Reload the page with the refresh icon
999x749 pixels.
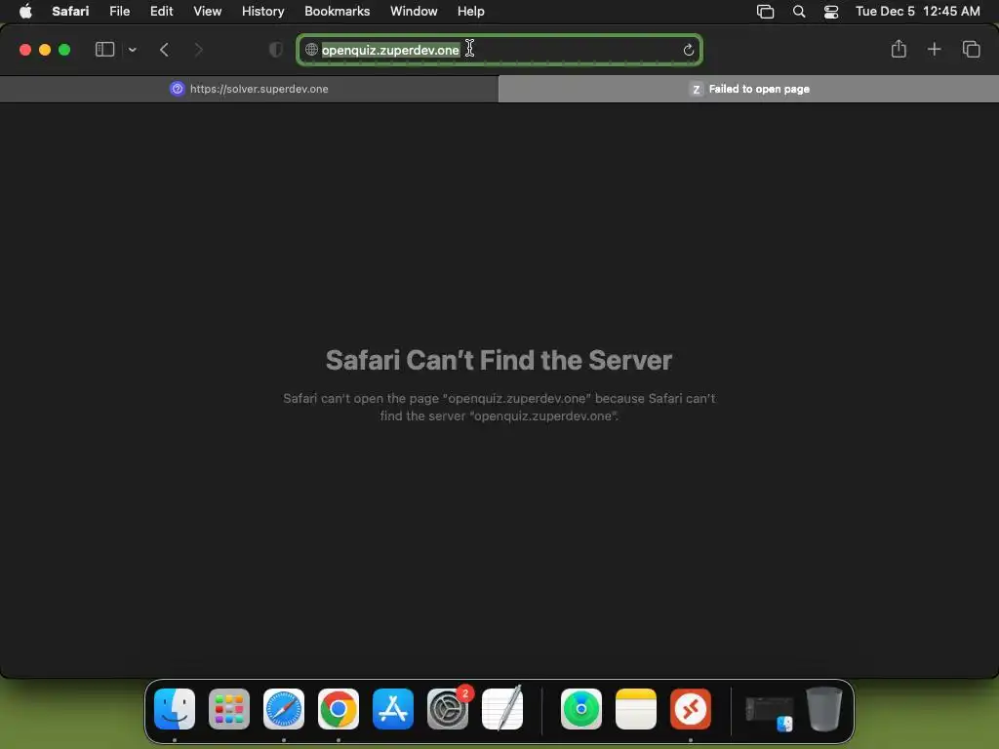click(688, 50)
